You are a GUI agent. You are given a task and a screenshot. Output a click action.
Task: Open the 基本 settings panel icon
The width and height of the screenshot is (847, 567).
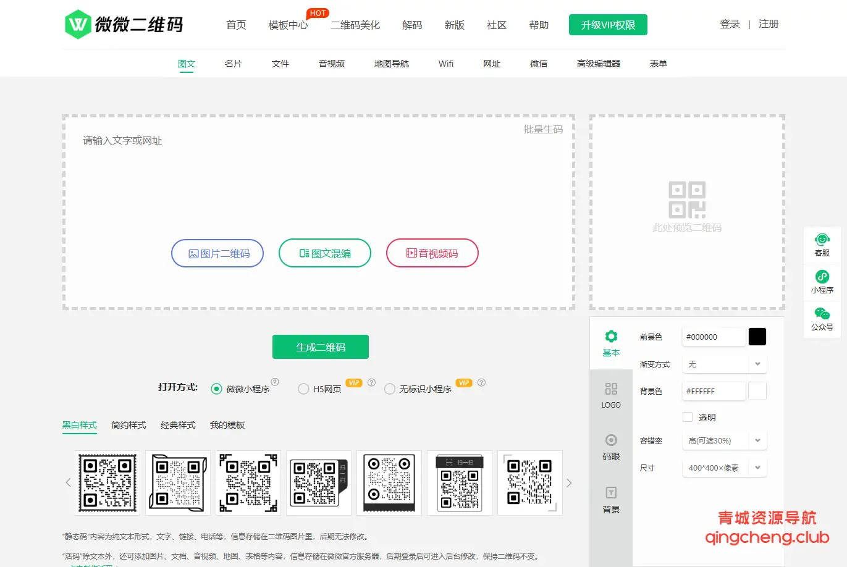(x=610, y=343)
